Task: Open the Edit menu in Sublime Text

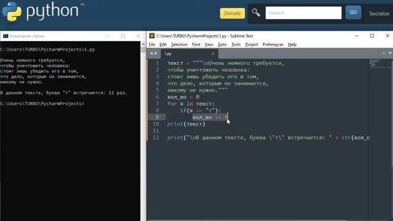Action: 163,45
